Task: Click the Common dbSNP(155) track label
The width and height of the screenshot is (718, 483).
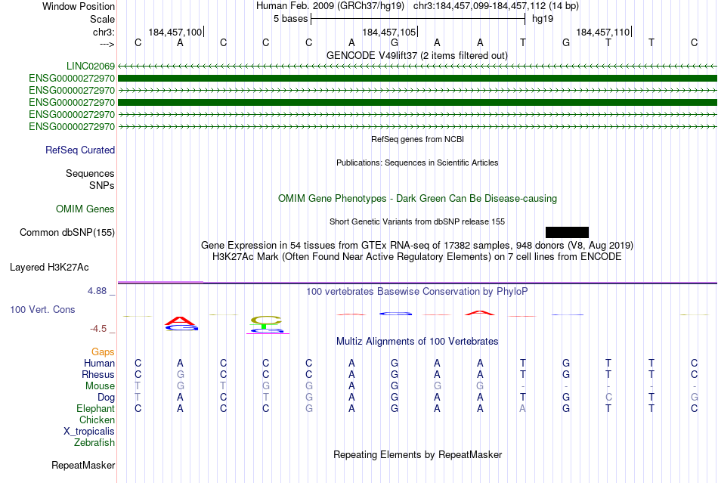Action: point(67,233)
